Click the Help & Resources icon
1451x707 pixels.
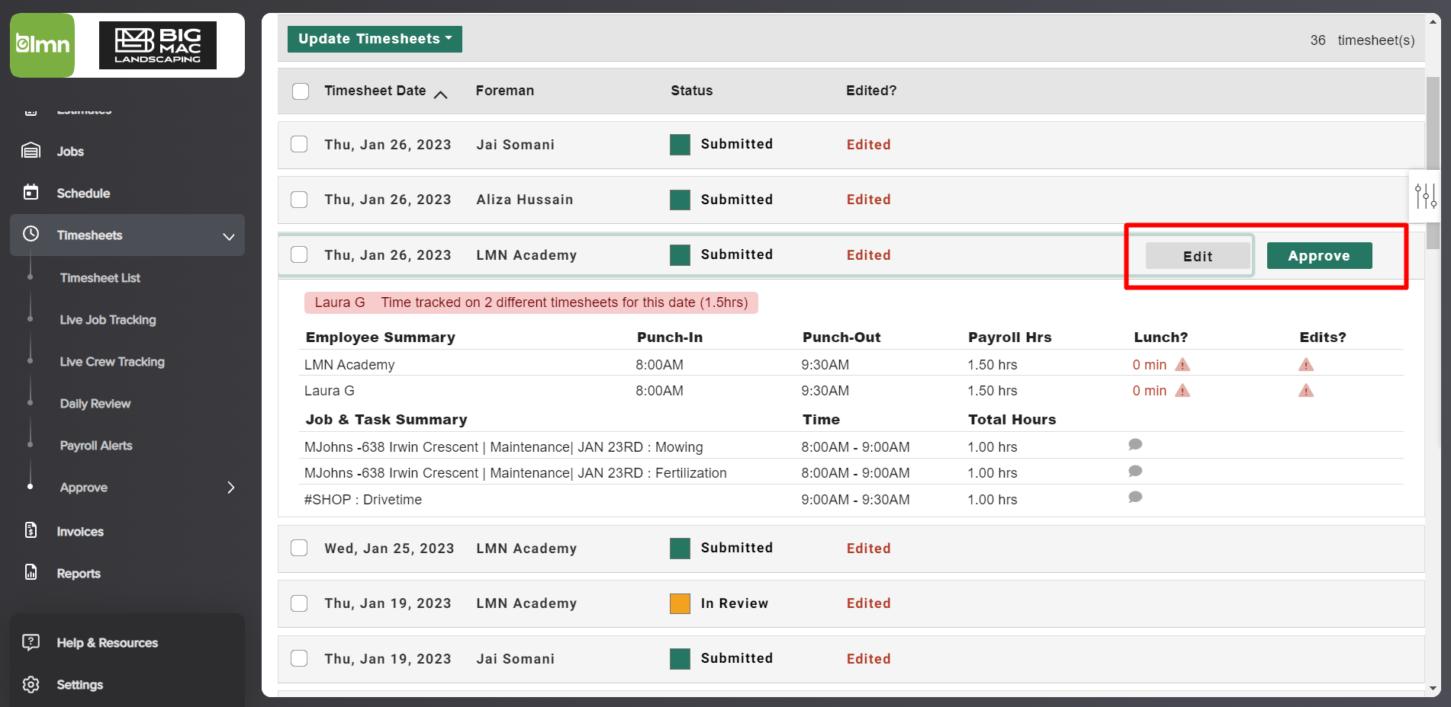pyautogui.click(x=31, y=642)
